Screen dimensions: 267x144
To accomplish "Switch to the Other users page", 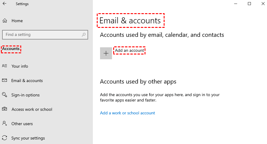I will 22,124.
